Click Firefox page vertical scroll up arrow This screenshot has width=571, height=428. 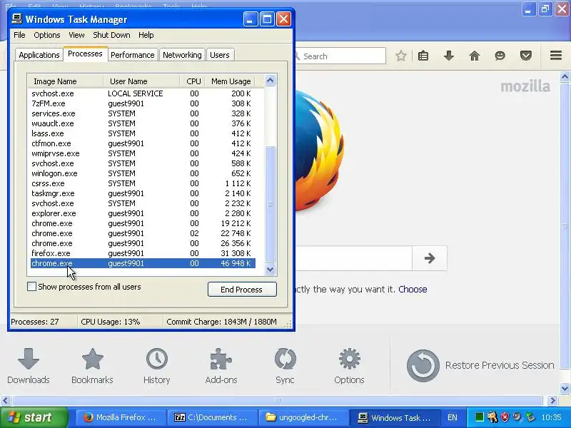click(x=565, y=77)
